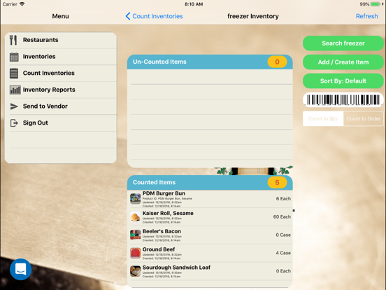386x290 pixels.
Task: Open the Sort By: Default selector
Action: pos(343,81)
